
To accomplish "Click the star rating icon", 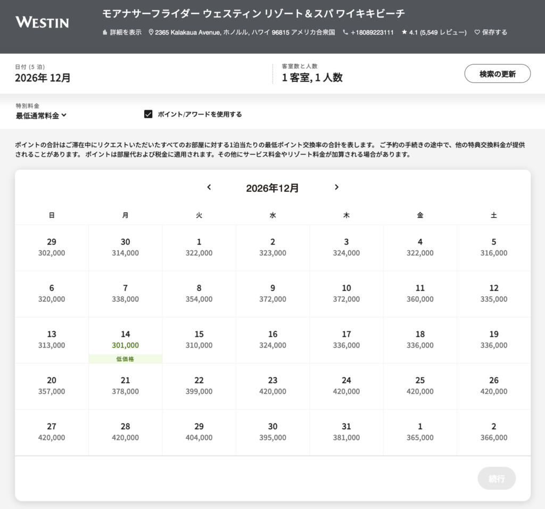I will (404, 32).
